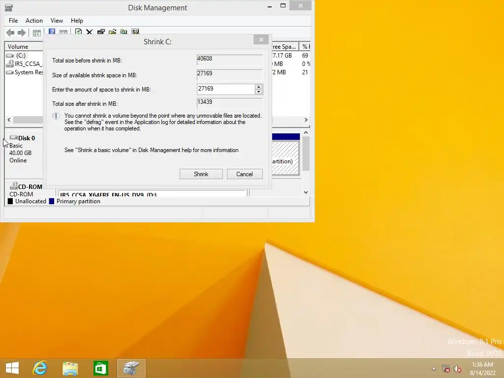Click the Cancel button in Shrink dialog

[x=245, y=174]
